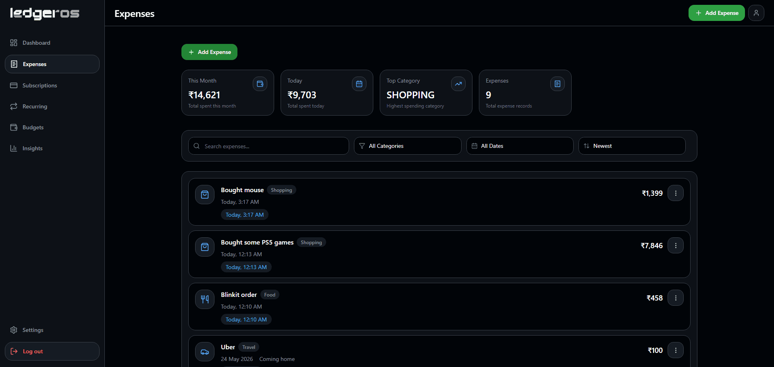Click the top-right Add Expense button
774x367 pixels.
click(x=716, y=13)
